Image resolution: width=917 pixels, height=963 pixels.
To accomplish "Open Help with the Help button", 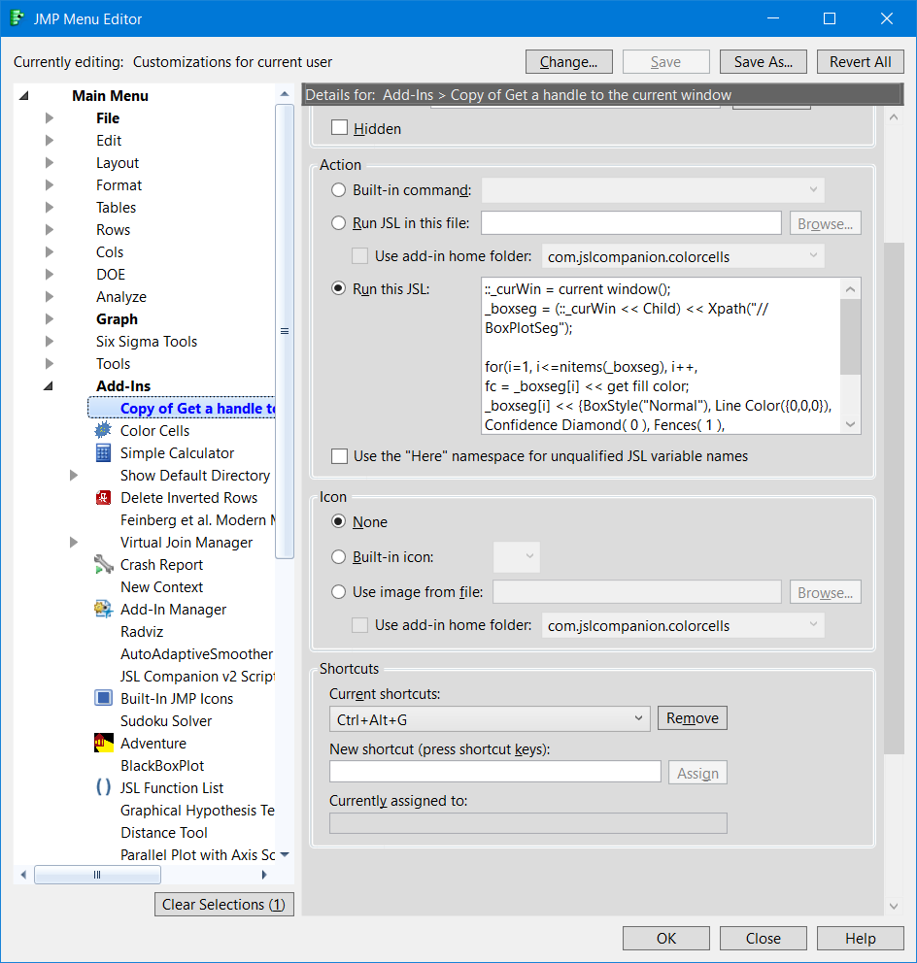I will click(x=861, y=939).
